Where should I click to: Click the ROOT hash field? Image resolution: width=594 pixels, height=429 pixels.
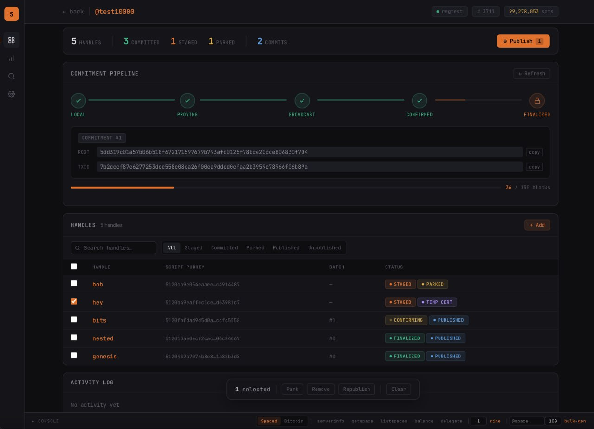pos(310,152)
